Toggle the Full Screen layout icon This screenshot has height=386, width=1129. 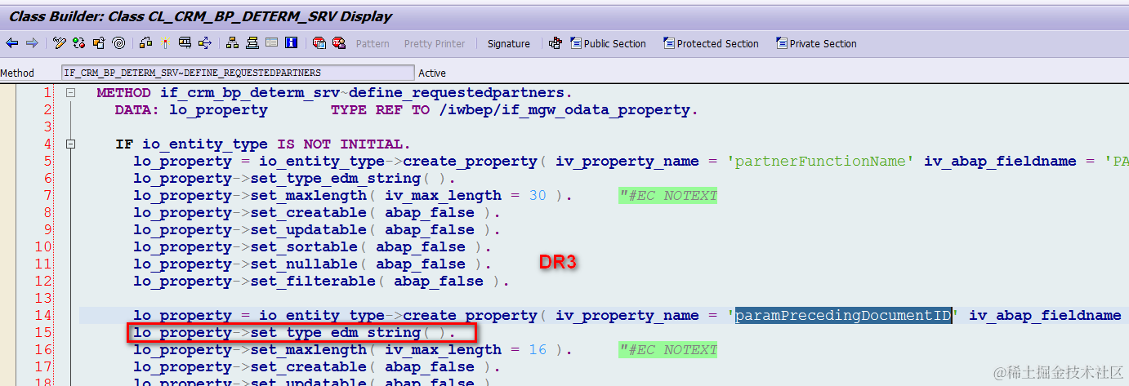271,43
